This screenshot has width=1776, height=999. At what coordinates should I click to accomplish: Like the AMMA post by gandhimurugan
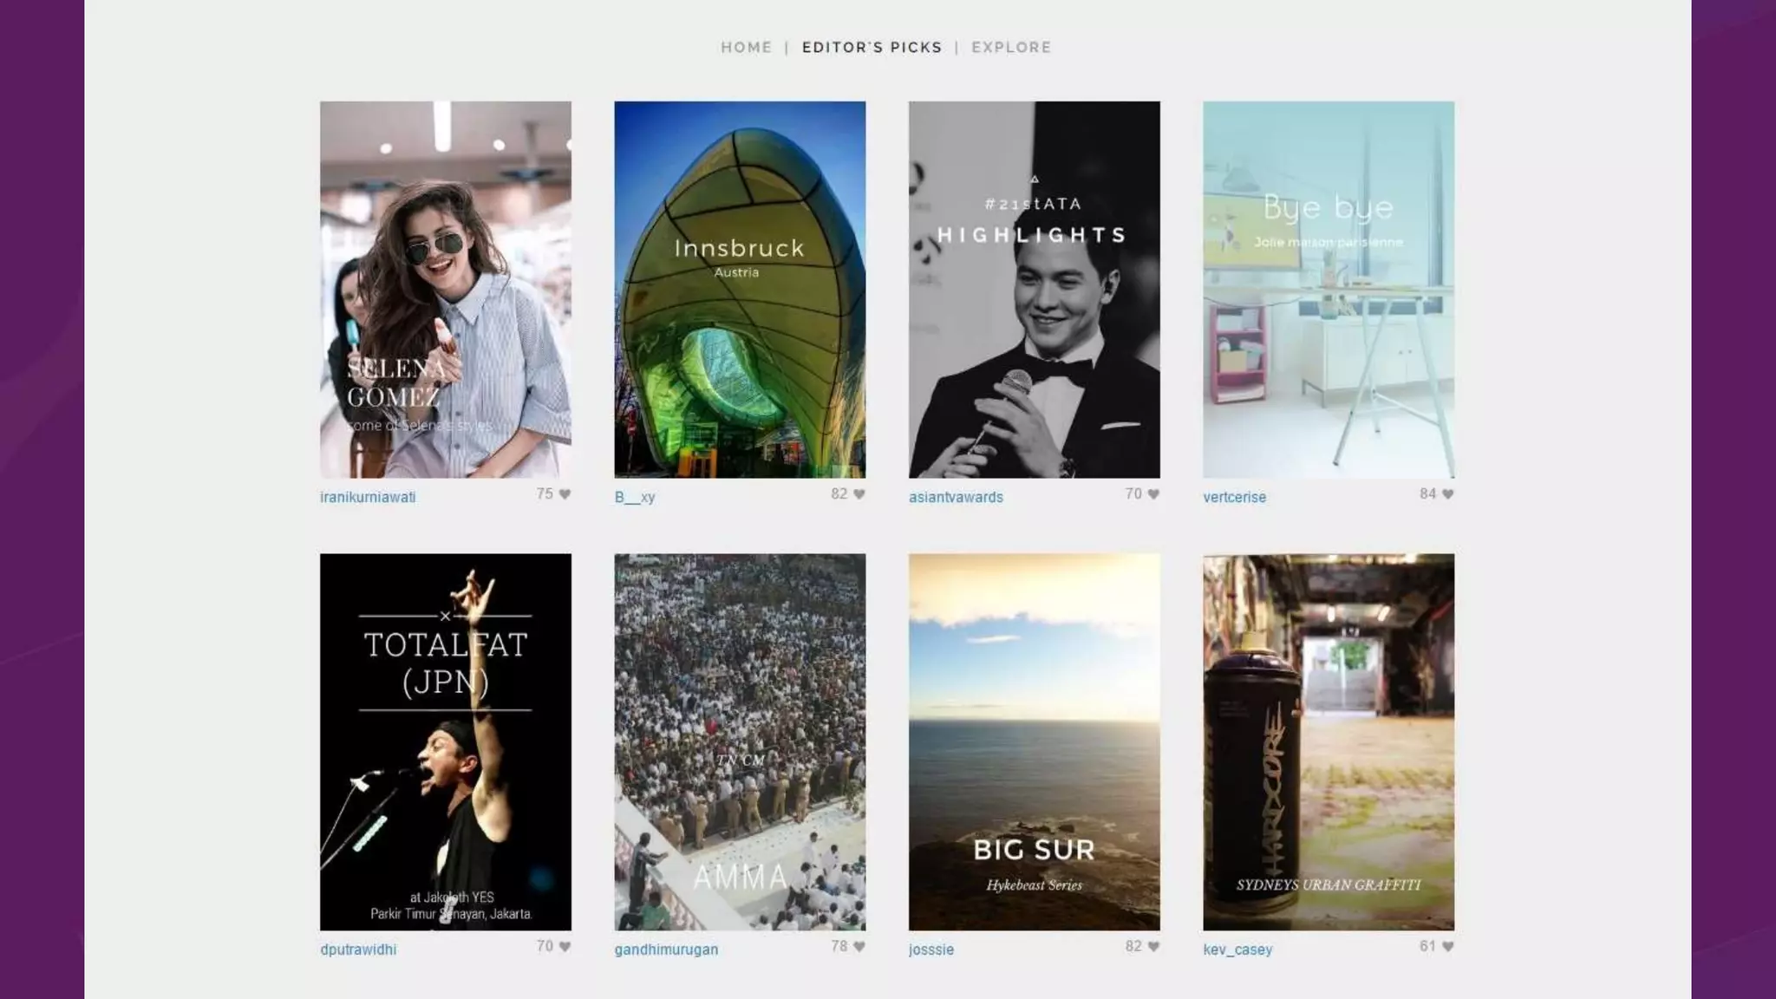[x=859, y=947]
